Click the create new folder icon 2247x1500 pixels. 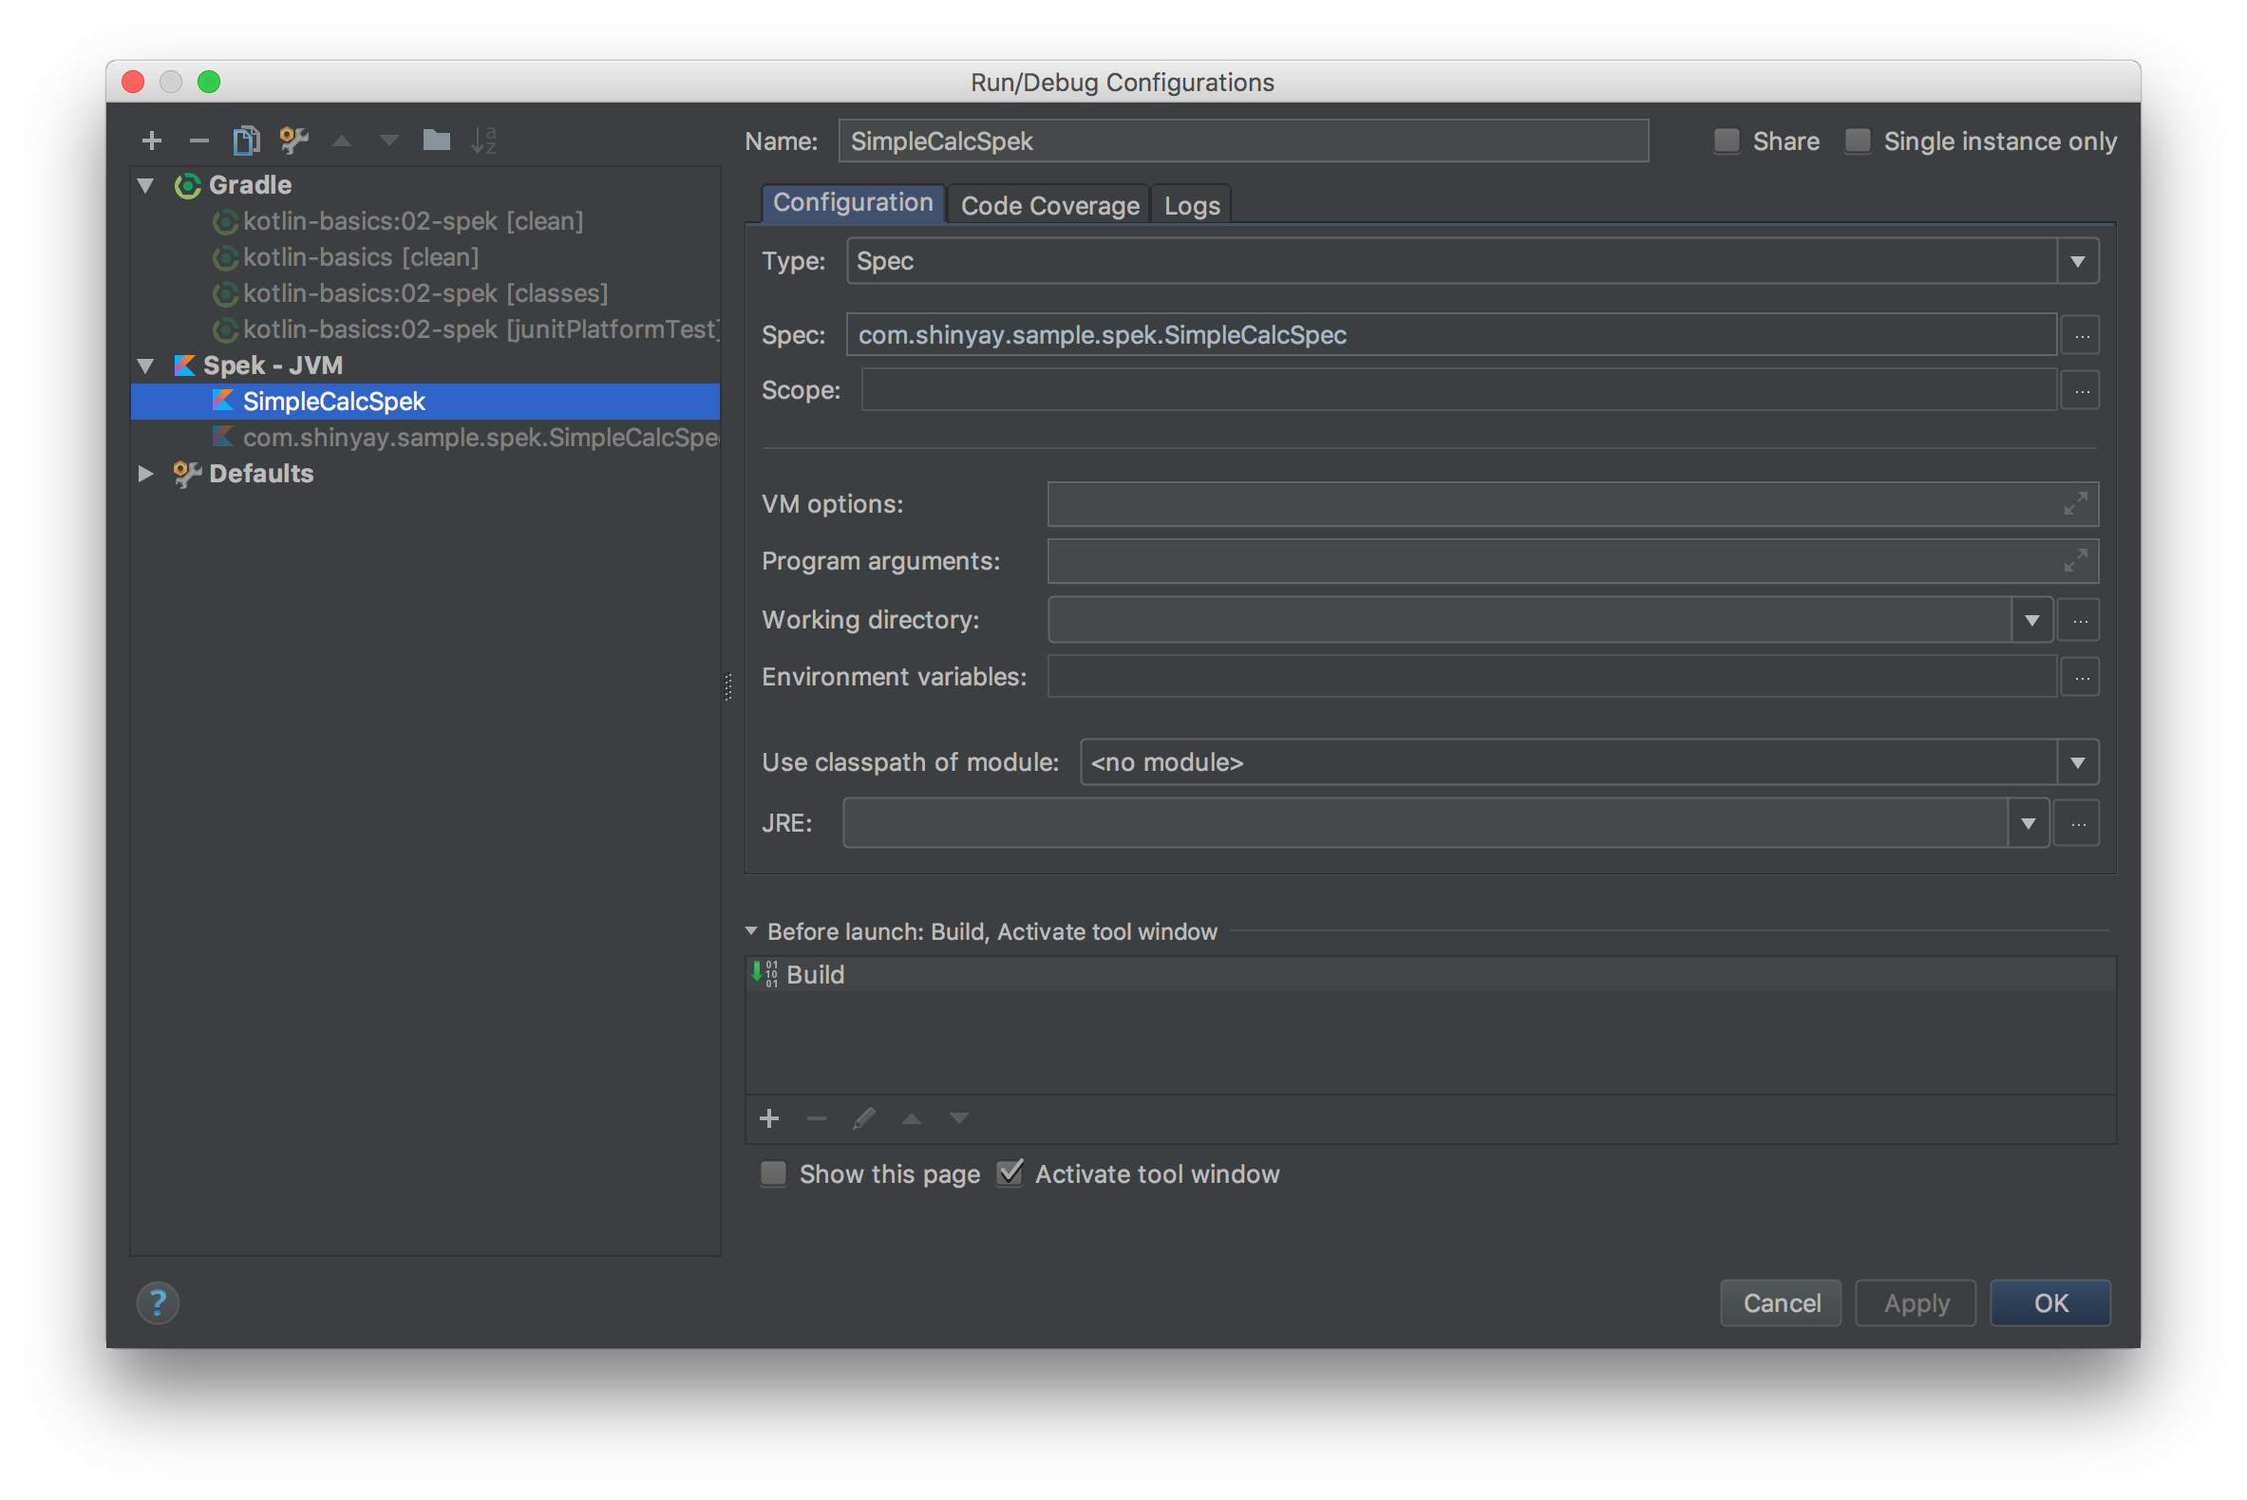pos(436,141)
